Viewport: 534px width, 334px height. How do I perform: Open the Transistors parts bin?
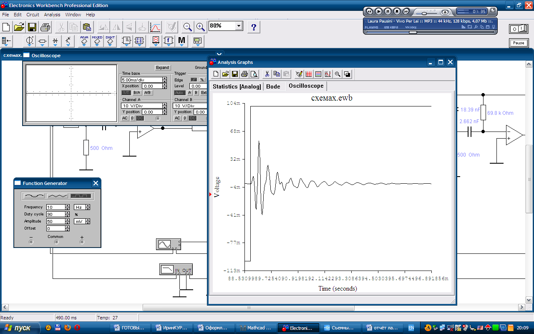[x=68, y=41]
